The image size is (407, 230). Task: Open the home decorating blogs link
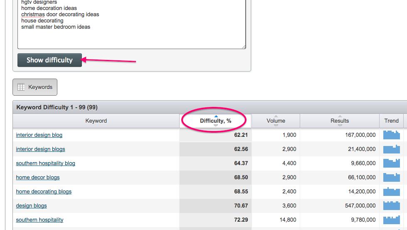point(44,191)
